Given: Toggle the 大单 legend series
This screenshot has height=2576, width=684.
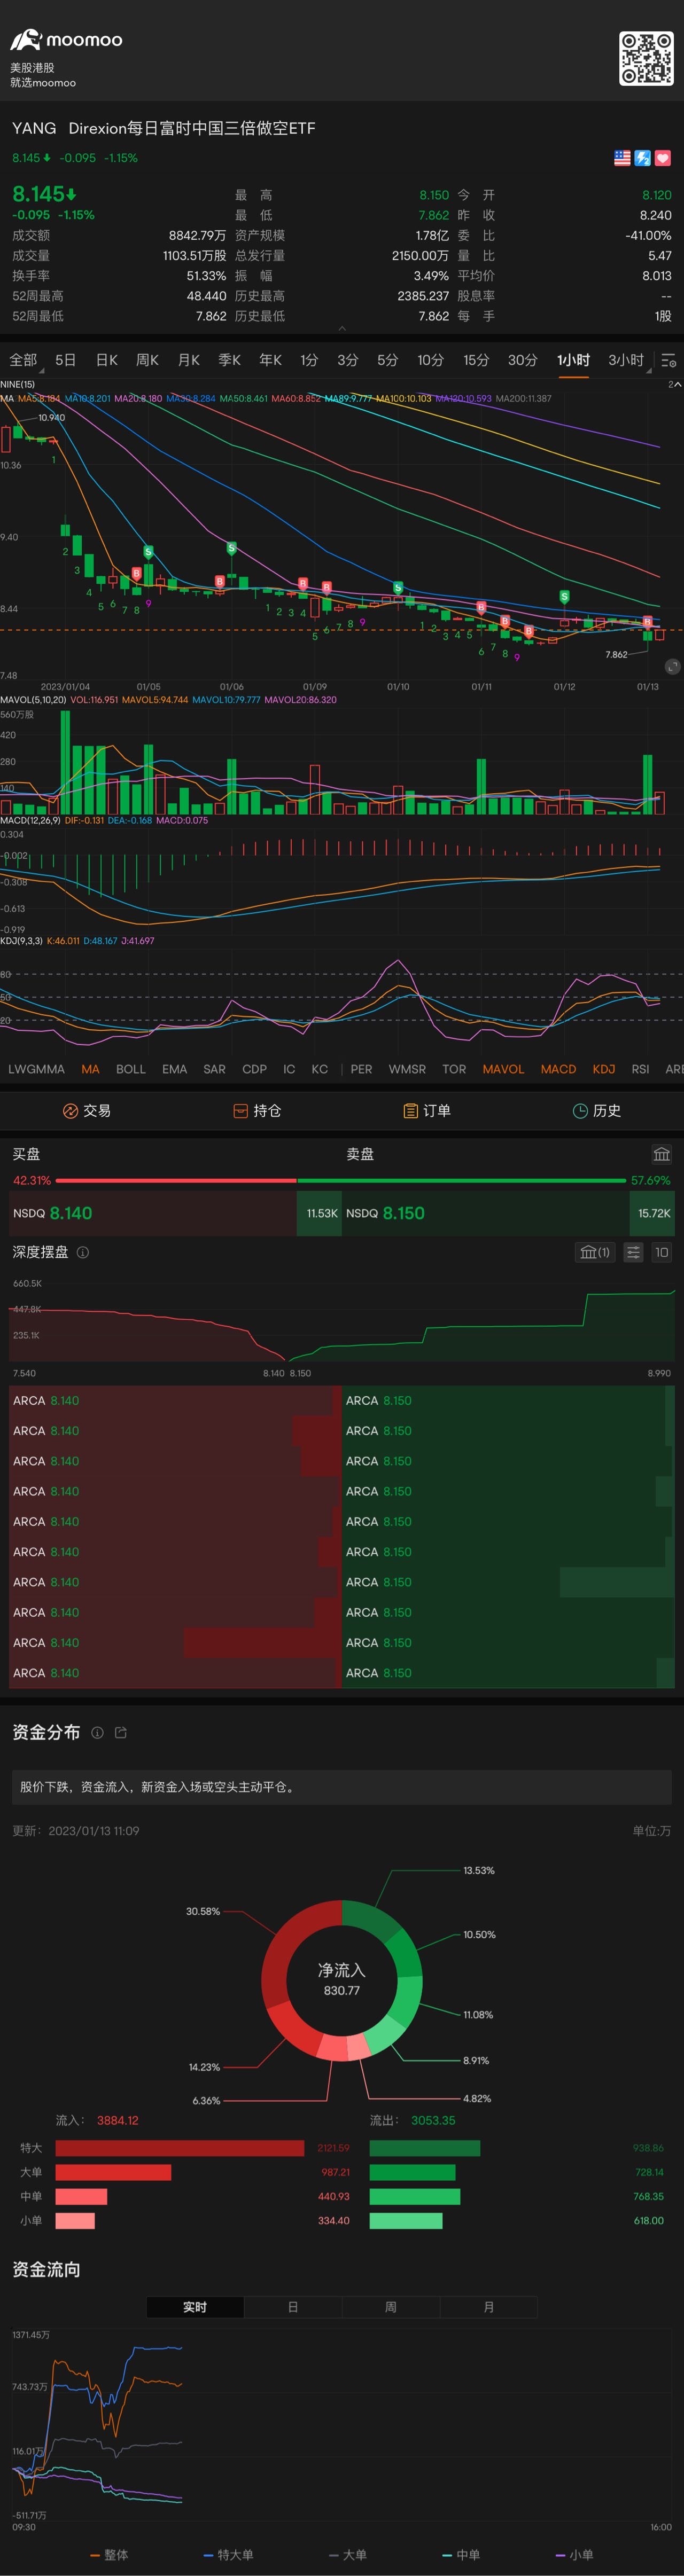Looking at the screenshot, I should coord(347,2555).
